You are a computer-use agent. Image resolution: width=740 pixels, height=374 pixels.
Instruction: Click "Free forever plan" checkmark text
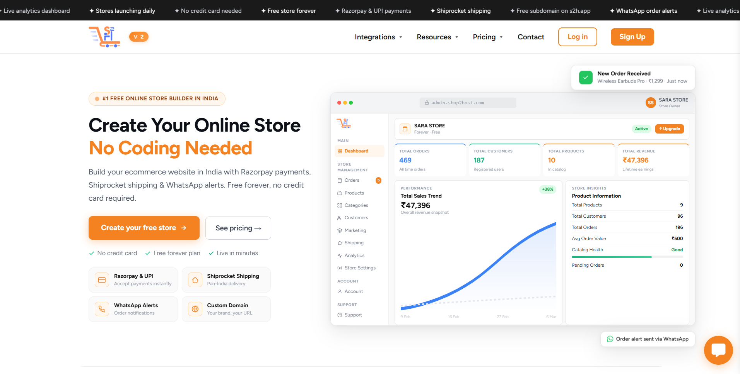click(173, 253)
